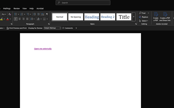174x108 pixels.
Task: Justify the text
Action: (x=27, y=19)
